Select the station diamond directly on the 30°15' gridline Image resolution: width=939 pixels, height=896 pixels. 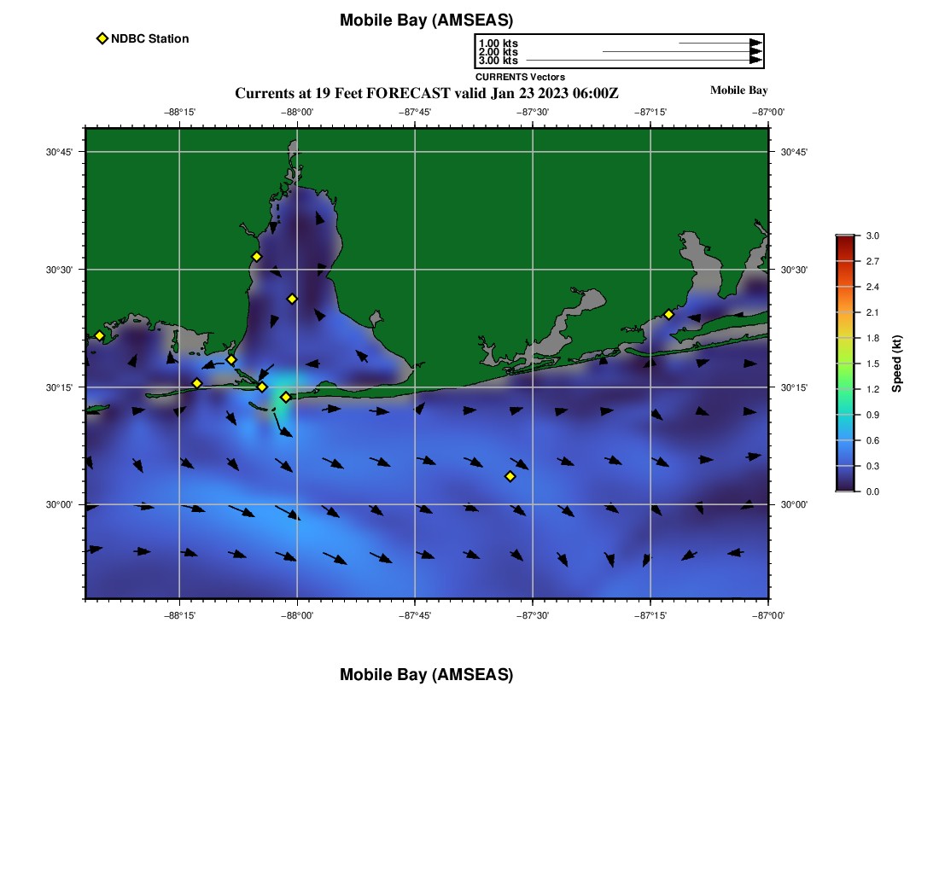click(x=262, y=387)
